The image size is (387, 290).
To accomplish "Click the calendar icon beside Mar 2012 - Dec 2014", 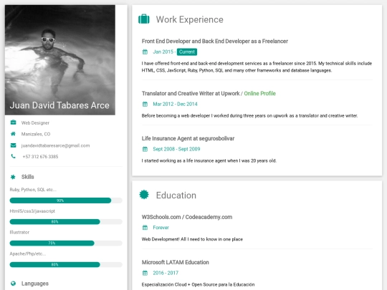I will pyautogui.click(x=145, y=104).
